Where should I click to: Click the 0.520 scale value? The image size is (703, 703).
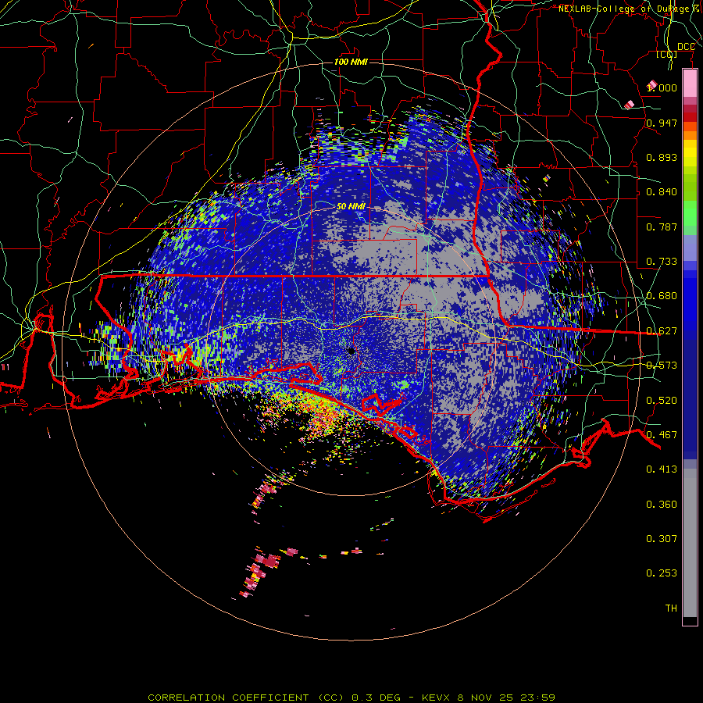(x=662, y=401)
